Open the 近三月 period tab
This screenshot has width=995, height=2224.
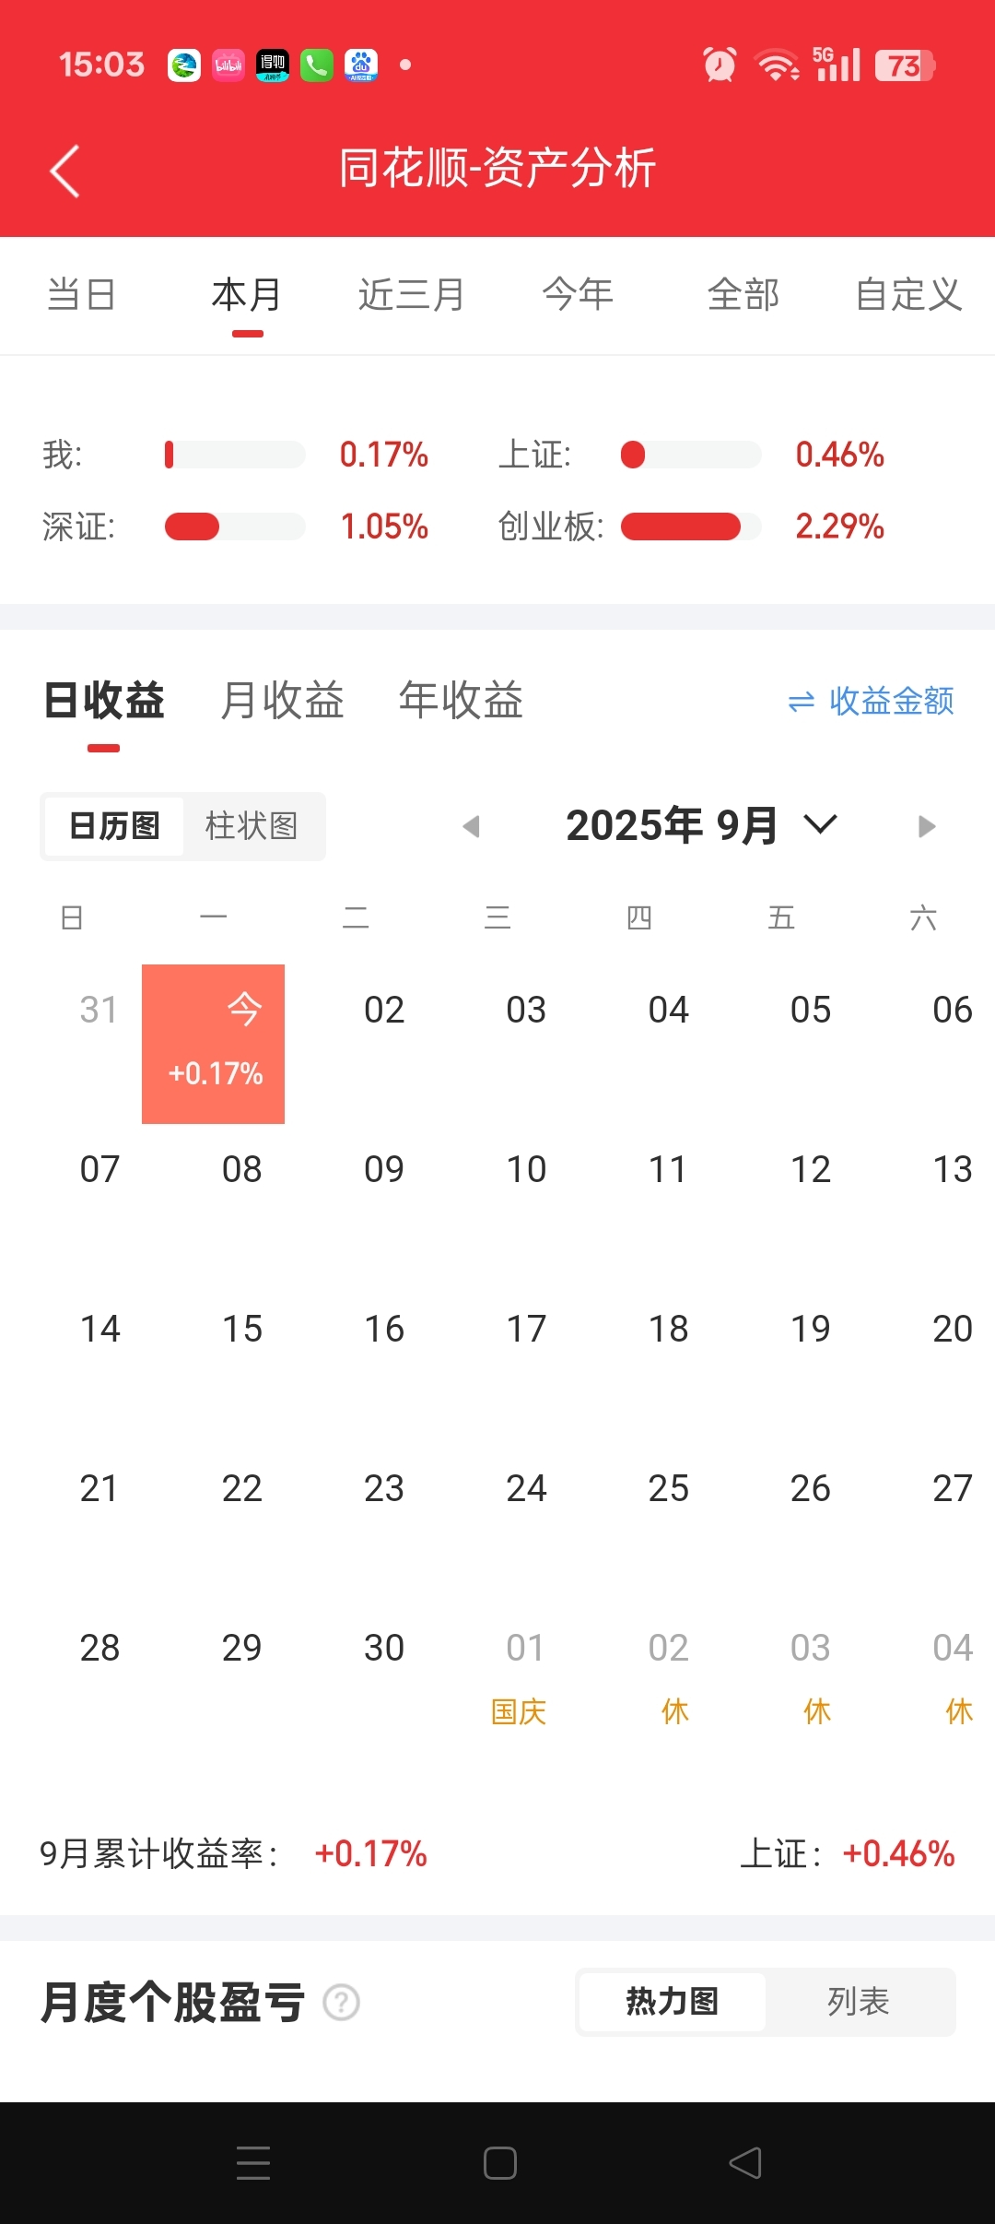tap(412, 295)
